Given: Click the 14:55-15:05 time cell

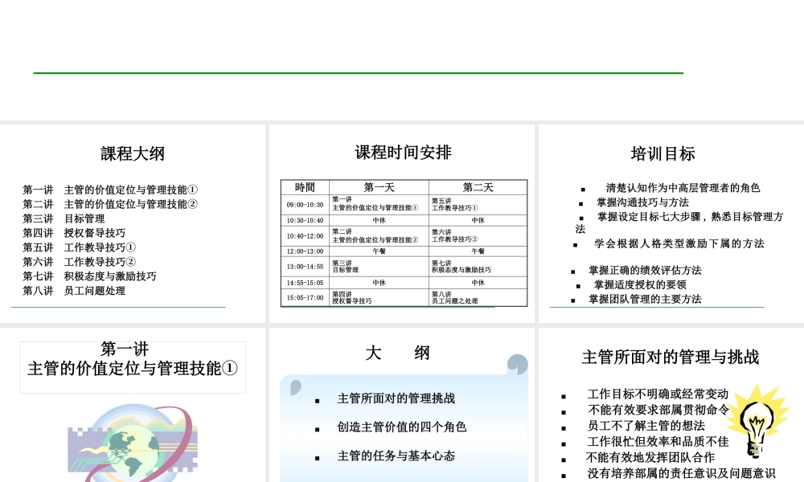Looking at the screenshot, I should point(305,283).
